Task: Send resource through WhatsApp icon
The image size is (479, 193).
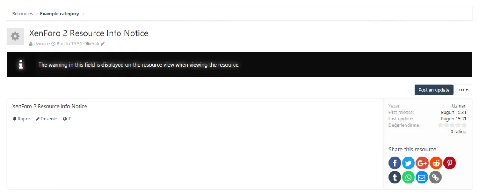Action: pos(408,177)
